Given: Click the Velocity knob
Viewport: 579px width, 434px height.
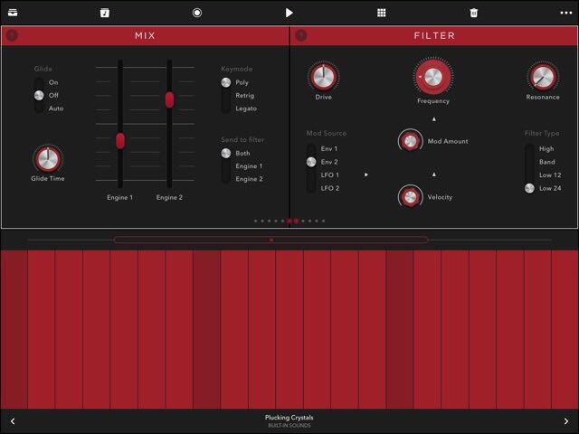Looking at the screenshot, I should tap(410, 197).
